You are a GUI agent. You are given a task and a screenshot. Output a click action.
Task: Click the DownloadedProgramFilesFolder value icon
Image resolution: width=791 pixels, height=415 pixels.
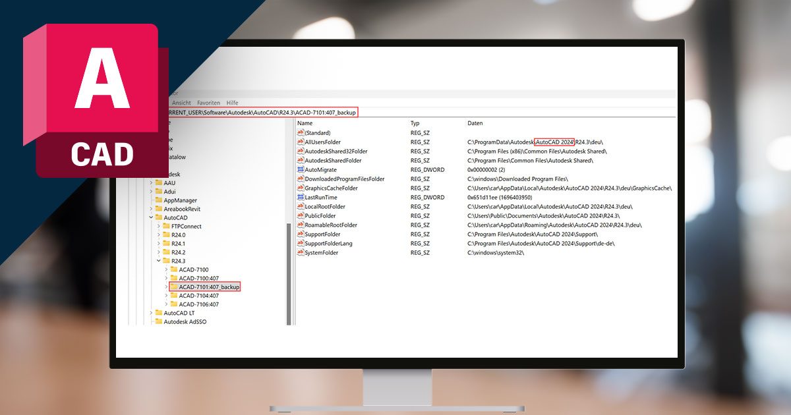click(301, 179)
